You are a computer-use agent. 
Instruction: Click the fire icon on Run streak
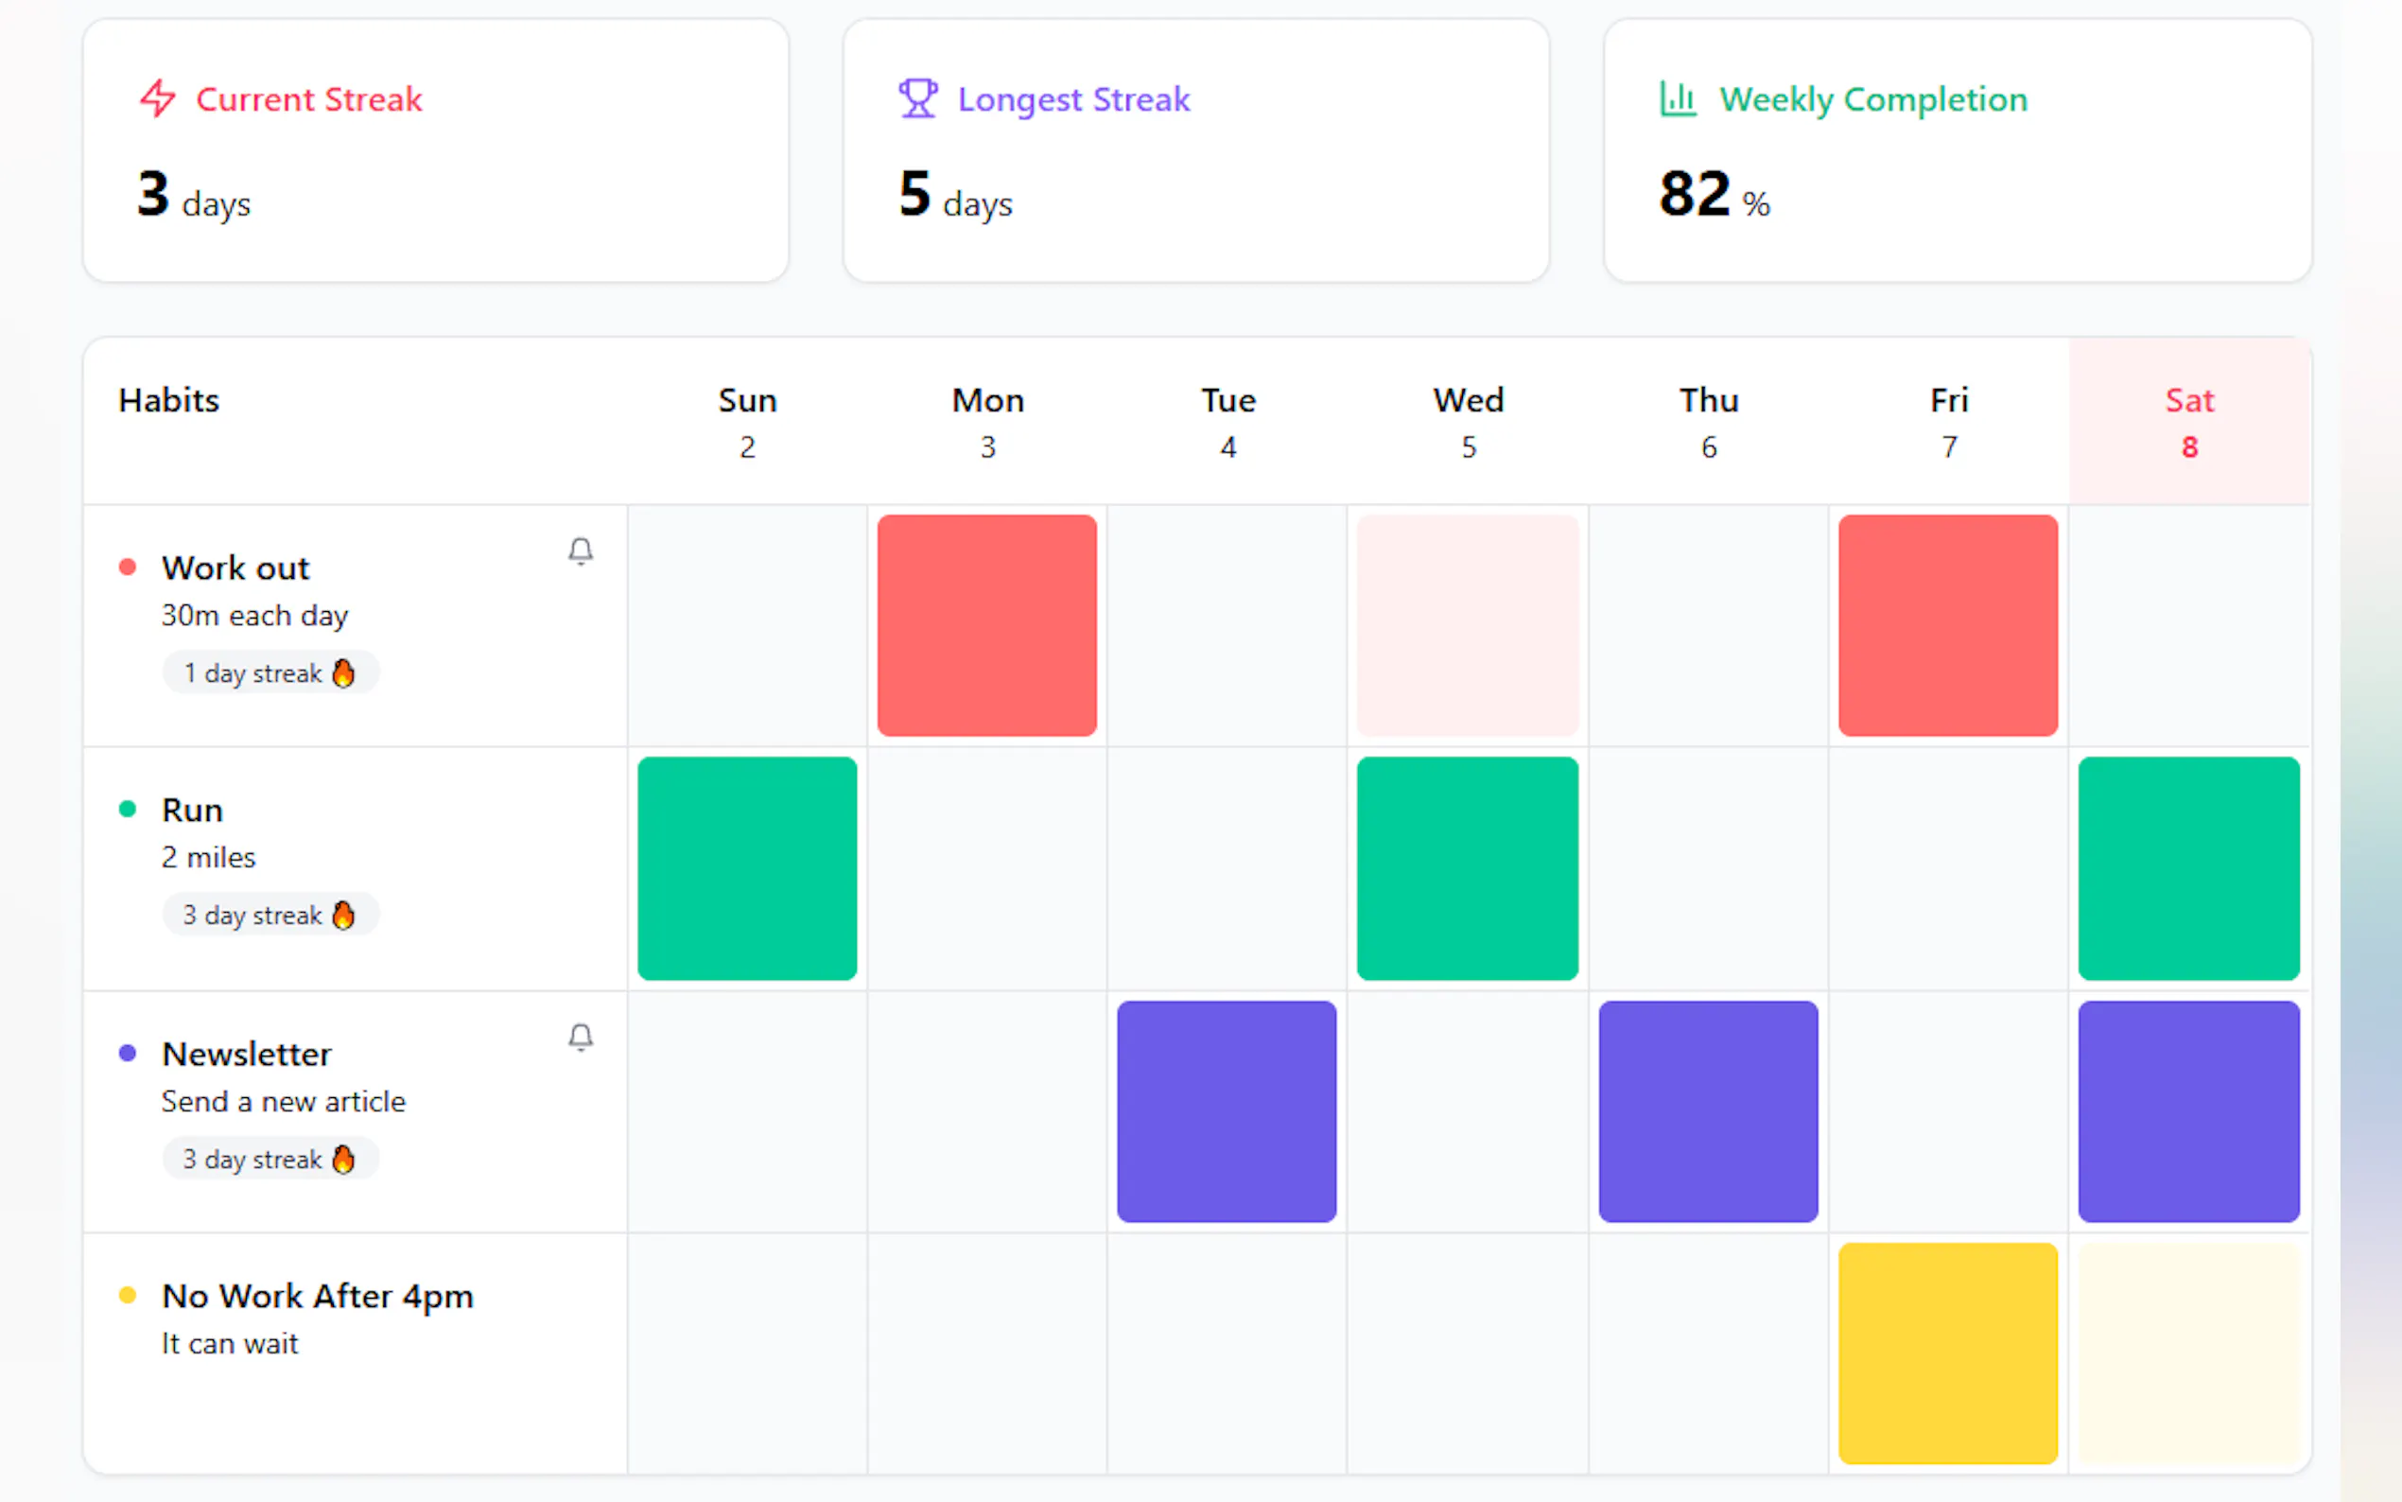coord(343,915)
